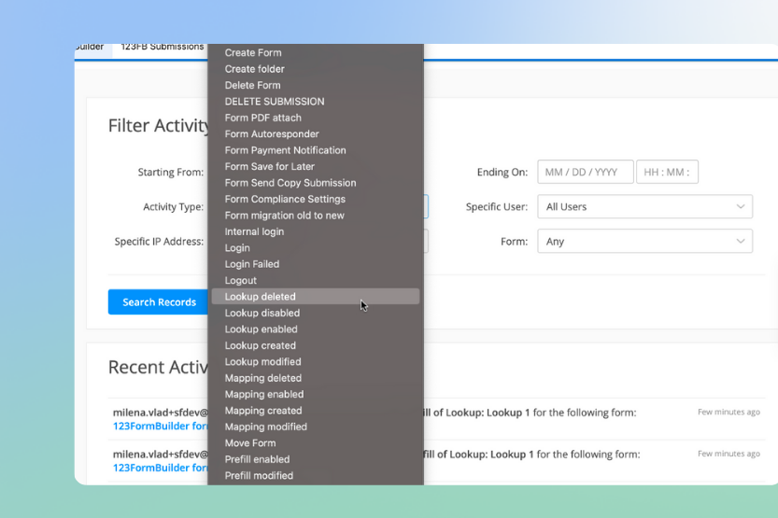The width and height of the screenshot is (778, 518).
Task: Click the Form dropdown chevron arrow
Action: 741,242
